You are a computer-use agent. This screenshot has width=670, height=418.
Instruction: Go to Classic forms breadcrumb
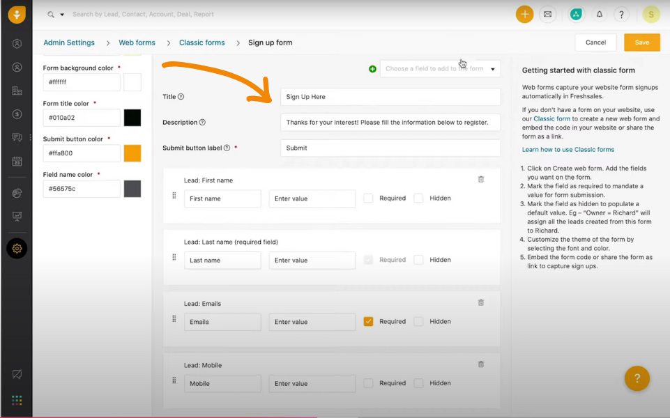click(x=201, y=42)
